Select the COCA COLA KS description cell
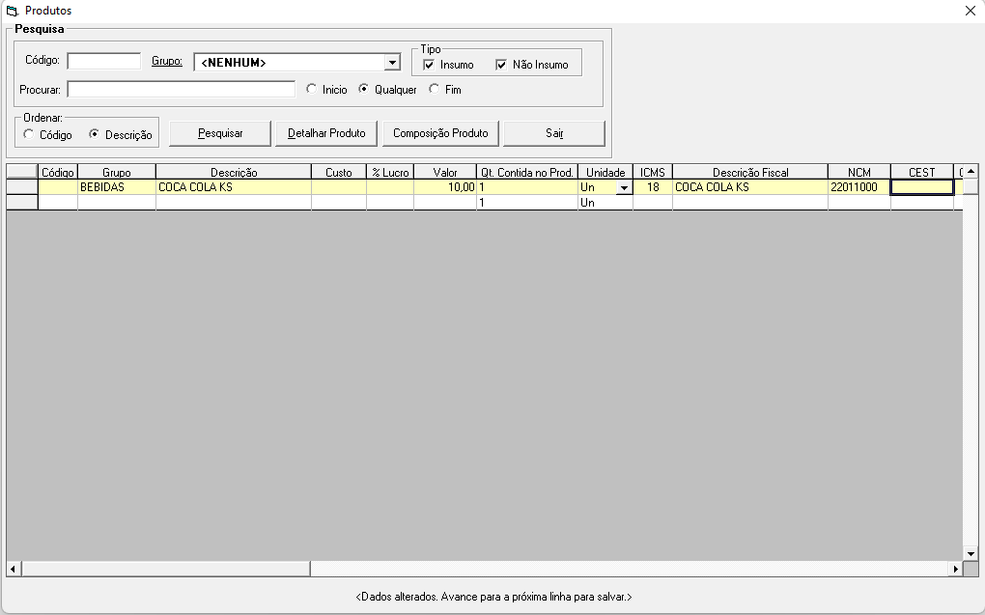Image resolution: width=985 pixels, height=615 pixels. tap(234, 187)
